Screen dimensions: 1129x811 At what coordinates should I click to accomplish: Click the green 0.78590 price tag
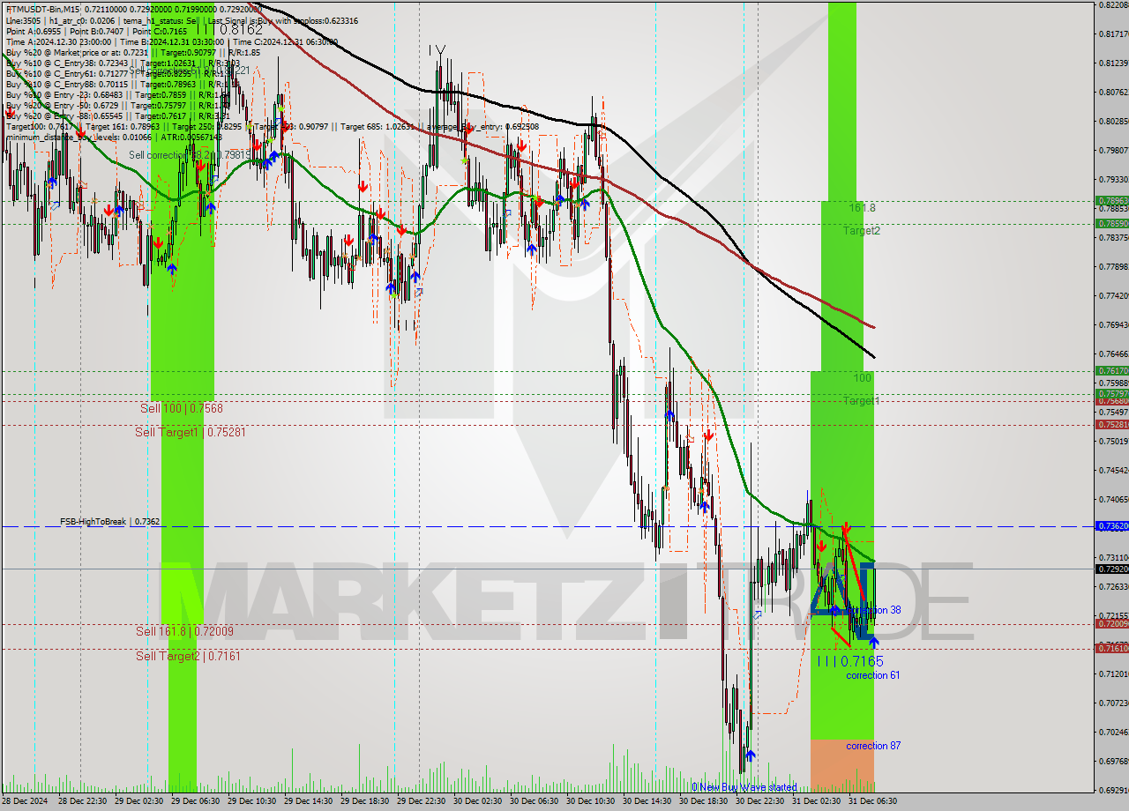pos(1111,223)
